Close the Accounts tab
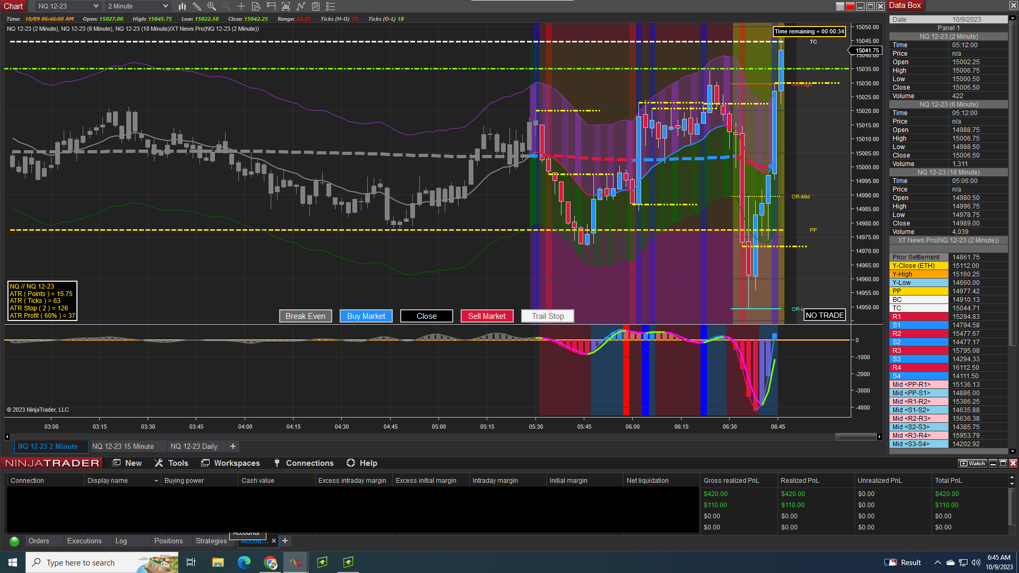This screenshot has height=573, width=1019. [x=274, y=541]
